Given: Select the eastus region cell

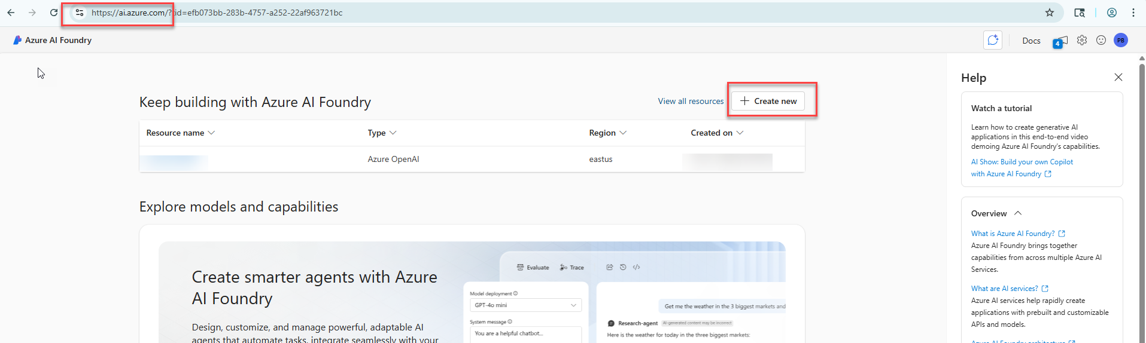Looking at the screenshot, I should click(x=601, y=159).
